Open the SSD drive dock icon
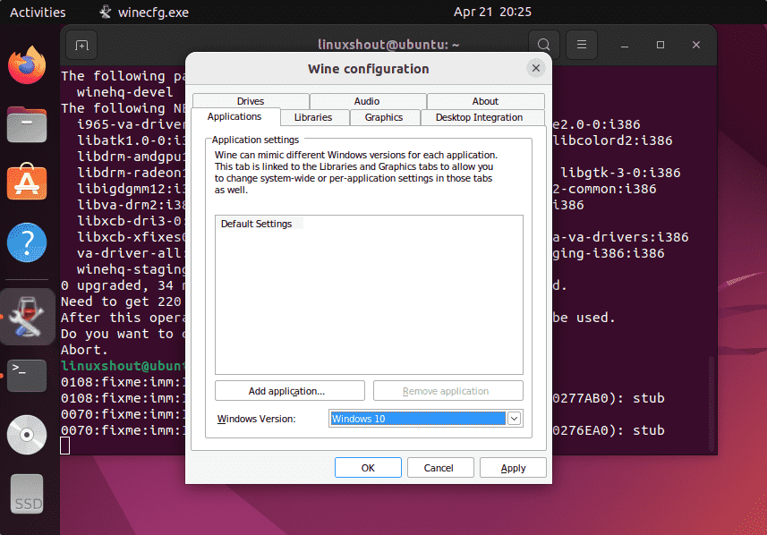 point(27,495)
